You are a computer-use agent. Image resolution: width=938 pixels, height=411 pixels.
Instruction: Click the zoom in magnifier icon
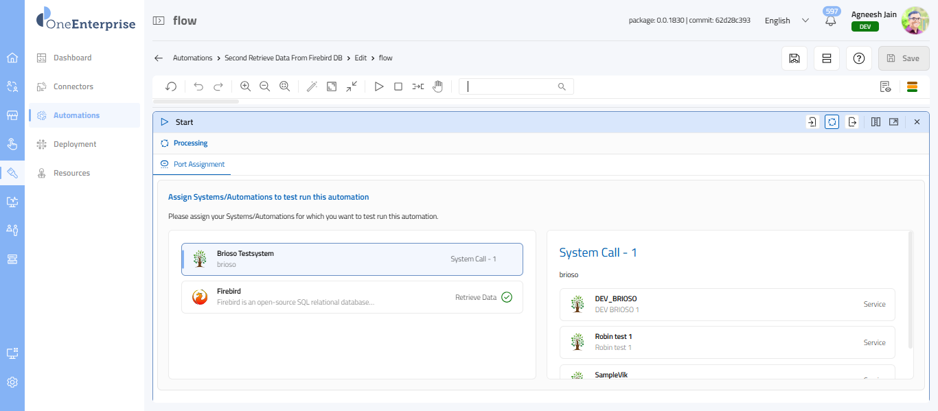[x=245, y=86]
